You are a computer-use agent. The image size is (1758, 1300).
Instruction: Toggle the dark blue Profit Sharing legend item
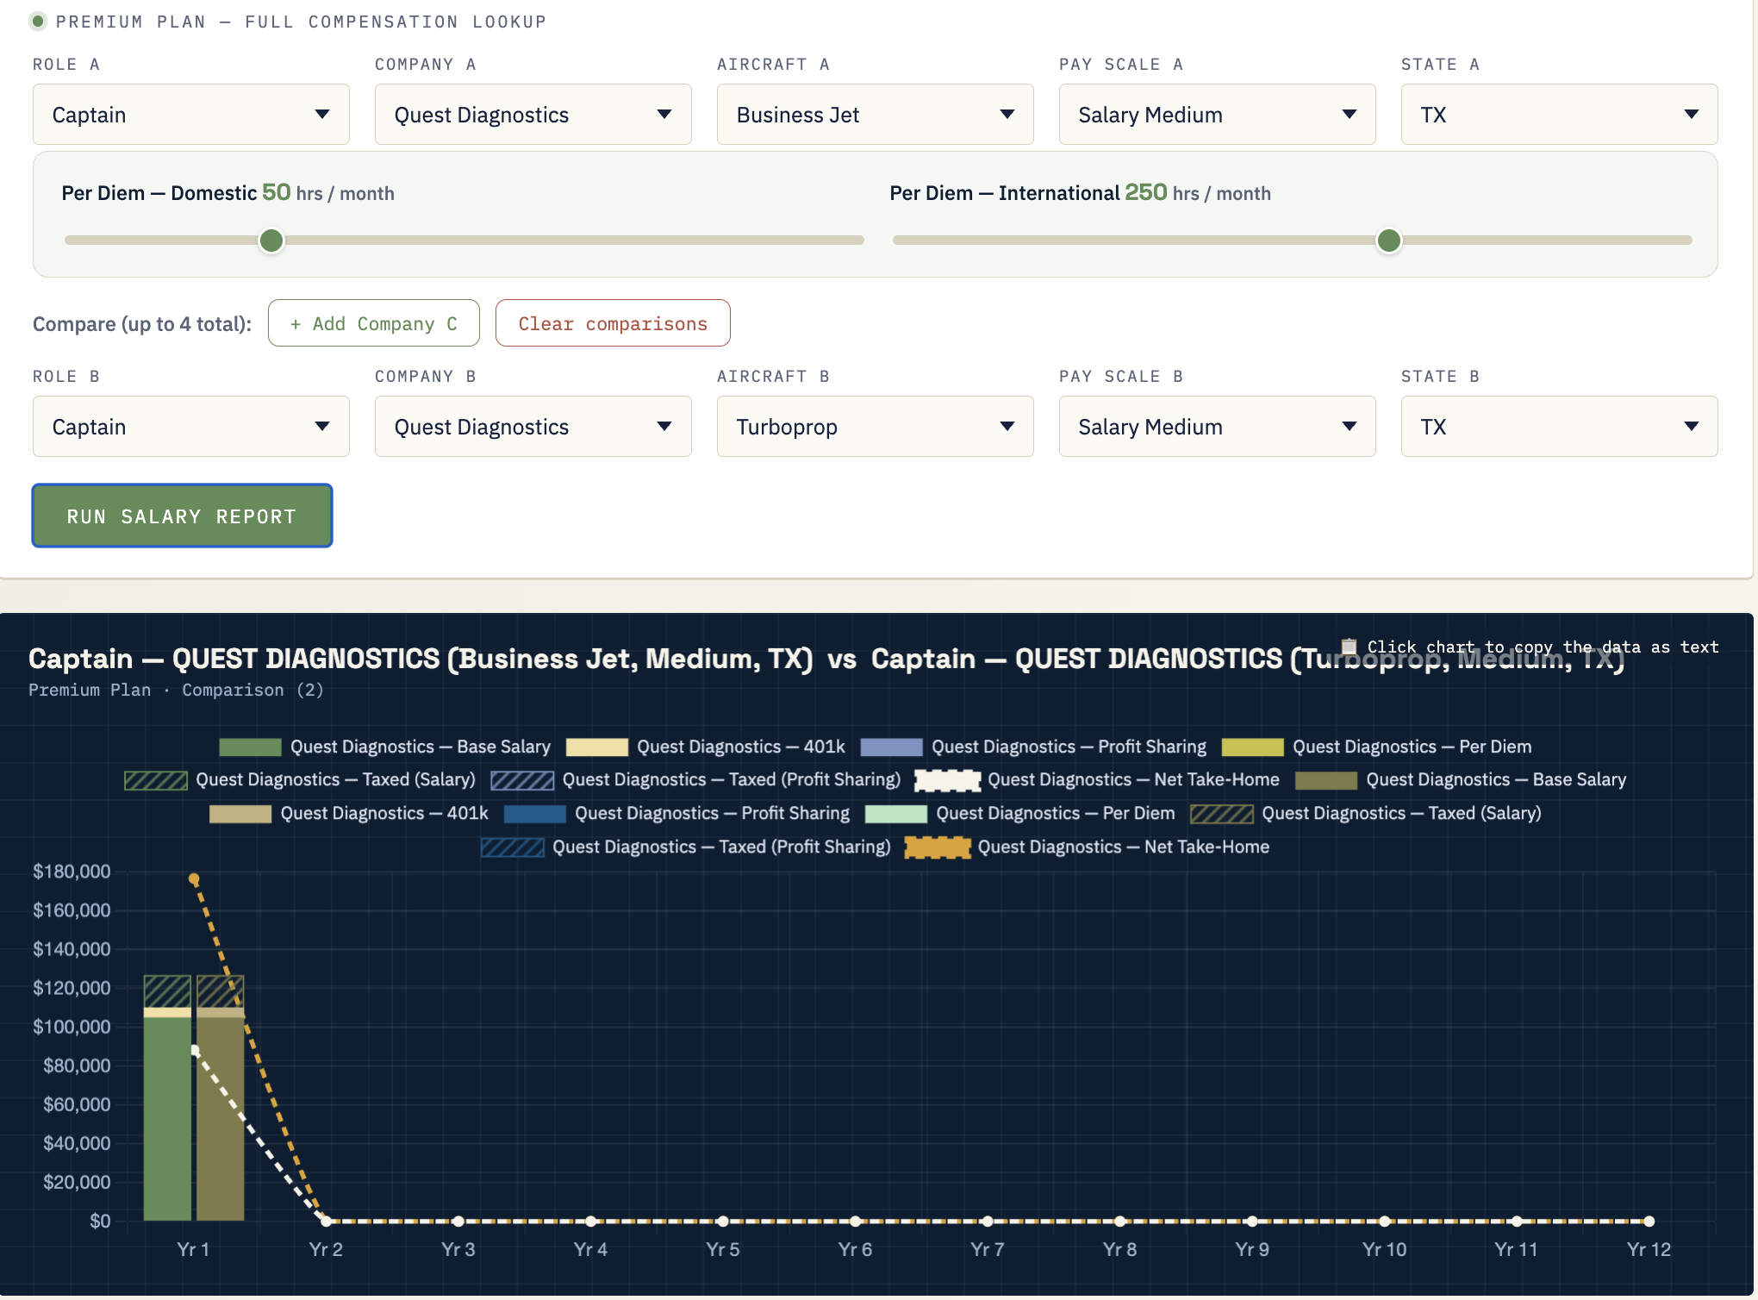[x=676, y=813]
